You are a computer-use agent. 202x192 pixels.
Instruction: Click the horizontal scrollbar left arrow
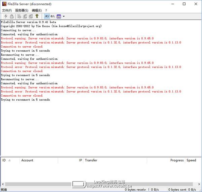[3, 184]
